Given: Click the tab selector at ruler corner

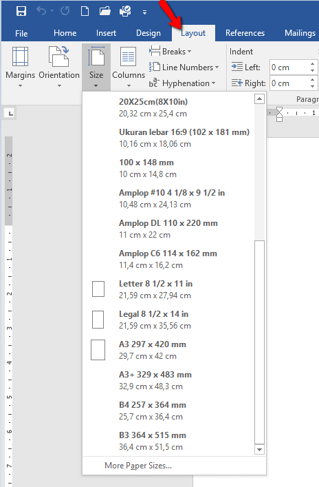Looking at the screenshot, I should coord(10,114).
